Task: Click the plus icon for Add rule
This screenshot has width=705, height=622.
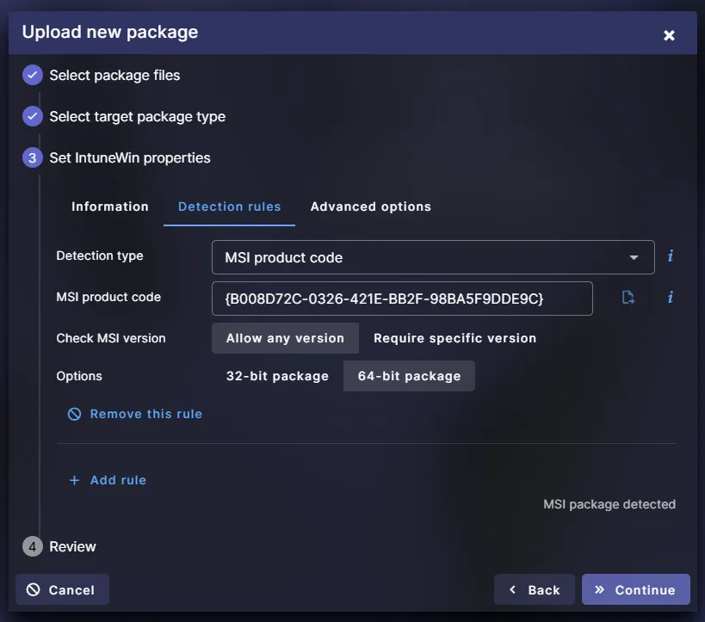Action: pyautogui.click(x=75, y=480)
